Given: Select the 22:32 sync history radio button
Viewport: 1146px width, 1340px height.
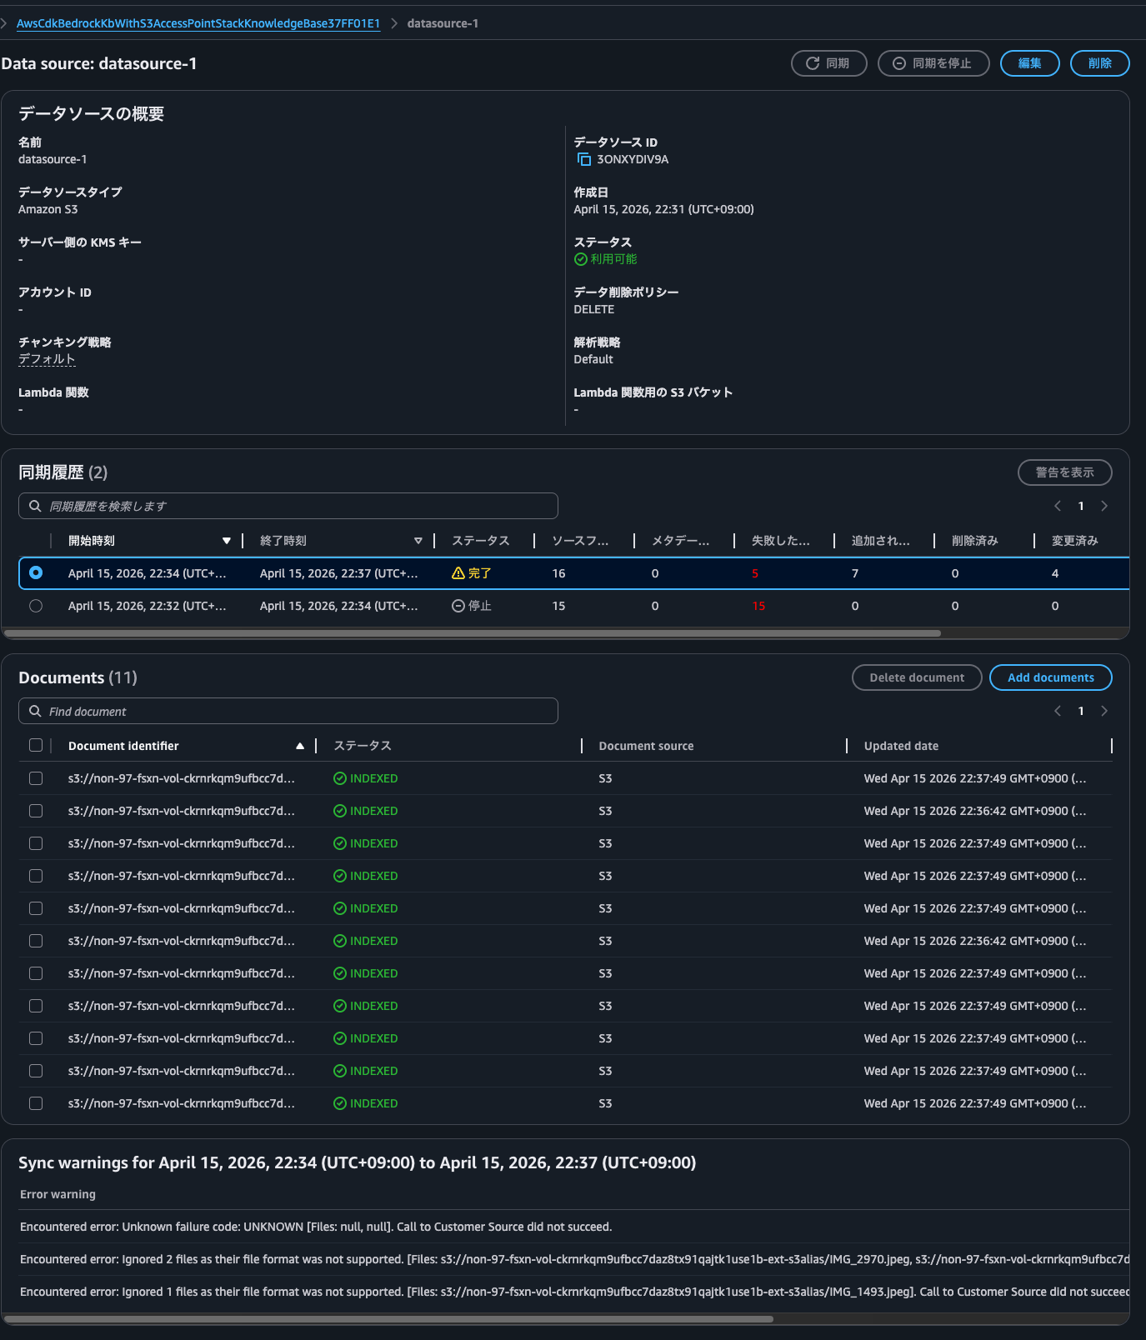Looking at the screenshot, I should pos(36,606).
